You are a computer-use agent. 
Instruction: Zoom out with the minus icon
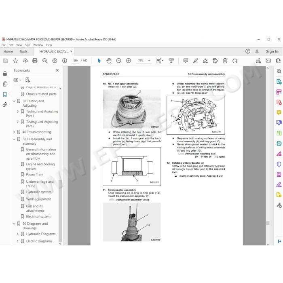point(118,61)
